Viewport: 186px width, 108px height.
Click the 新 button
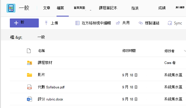(24, 23)
